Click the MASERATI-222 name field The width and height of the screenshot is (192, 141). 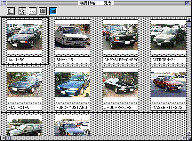(x=169, y=107)
